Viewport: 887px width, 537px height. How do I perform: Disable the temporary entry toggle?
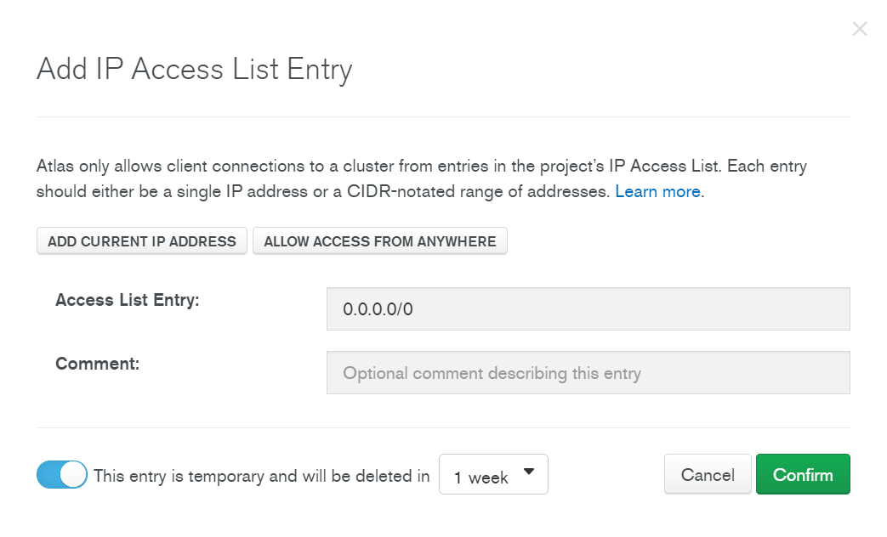coord(62,475)
